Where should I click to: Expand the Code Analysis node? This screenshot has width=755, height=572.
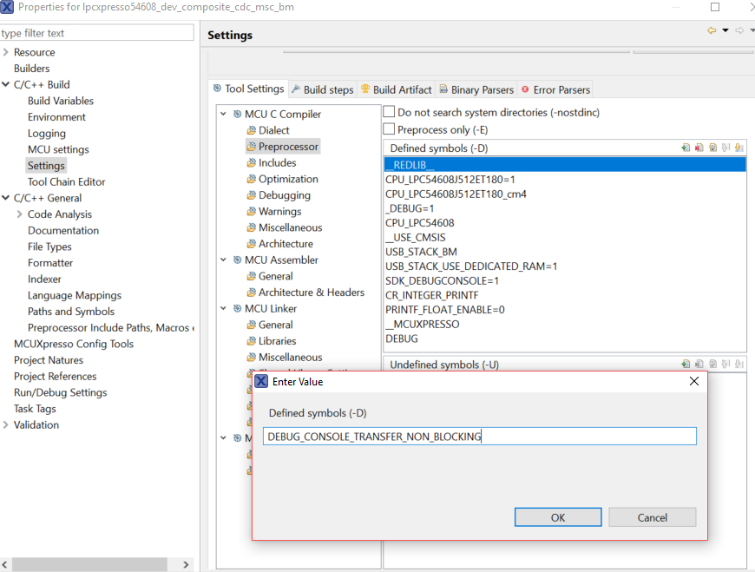pos(20,214)
